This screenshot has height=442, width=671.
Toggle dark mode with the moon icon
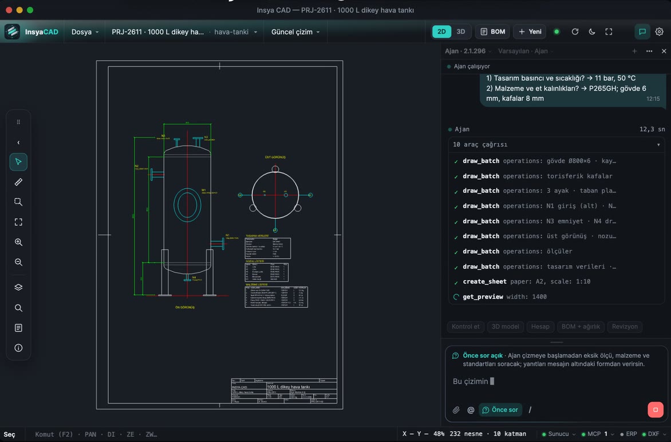tap(592, 31)
